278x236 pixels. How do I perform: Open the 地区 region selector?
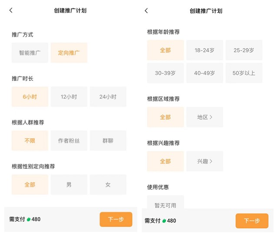tap(205, 117)
